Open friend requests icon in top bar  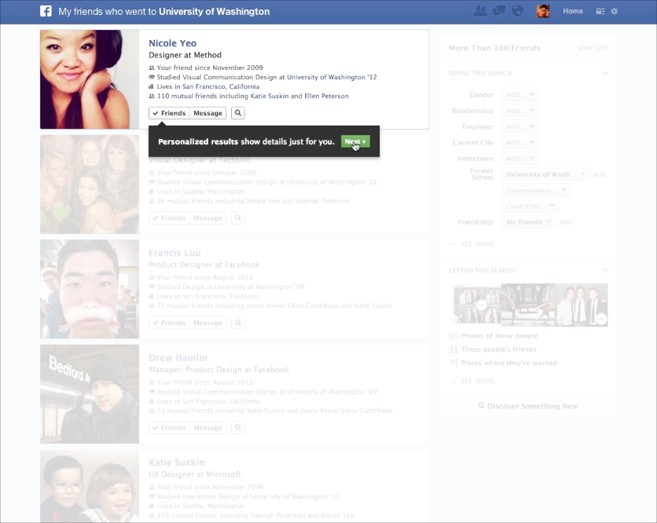[x=480, y=11]
